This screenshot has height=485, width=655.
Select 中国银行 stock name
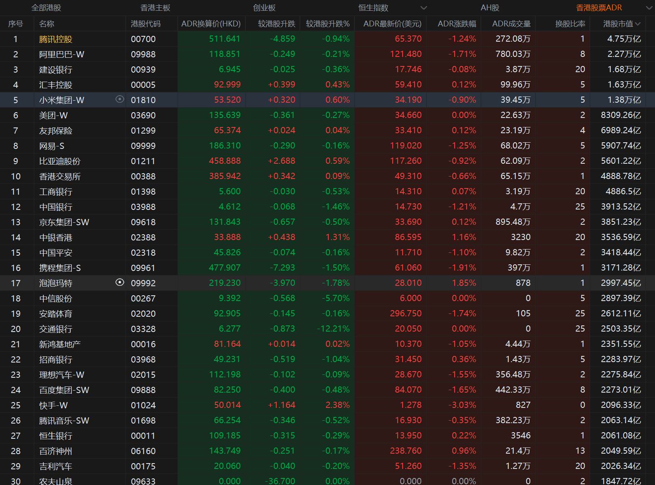pyautogui.click(x=56, y=207)
